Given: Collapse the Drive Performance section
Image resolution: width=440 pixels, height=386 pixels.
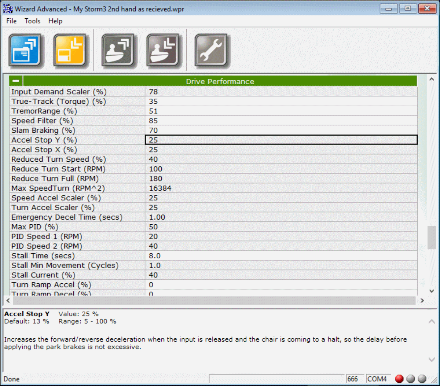Looking at the screenshot, I should click(16, 81).
